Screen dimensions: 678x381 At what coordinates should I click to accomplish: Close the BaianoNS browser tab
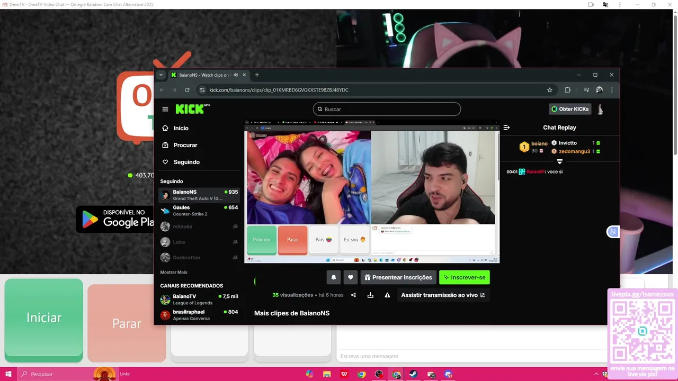pos(244,75)
